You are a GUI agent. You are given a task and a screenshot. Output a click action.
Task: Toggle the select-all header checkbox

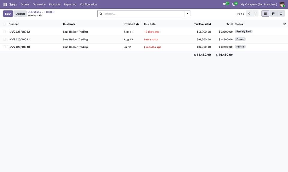click(4, 24)
